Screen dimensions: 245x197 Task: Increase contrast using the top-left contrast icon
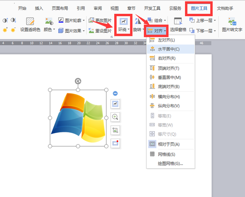(x=5, y=20)
